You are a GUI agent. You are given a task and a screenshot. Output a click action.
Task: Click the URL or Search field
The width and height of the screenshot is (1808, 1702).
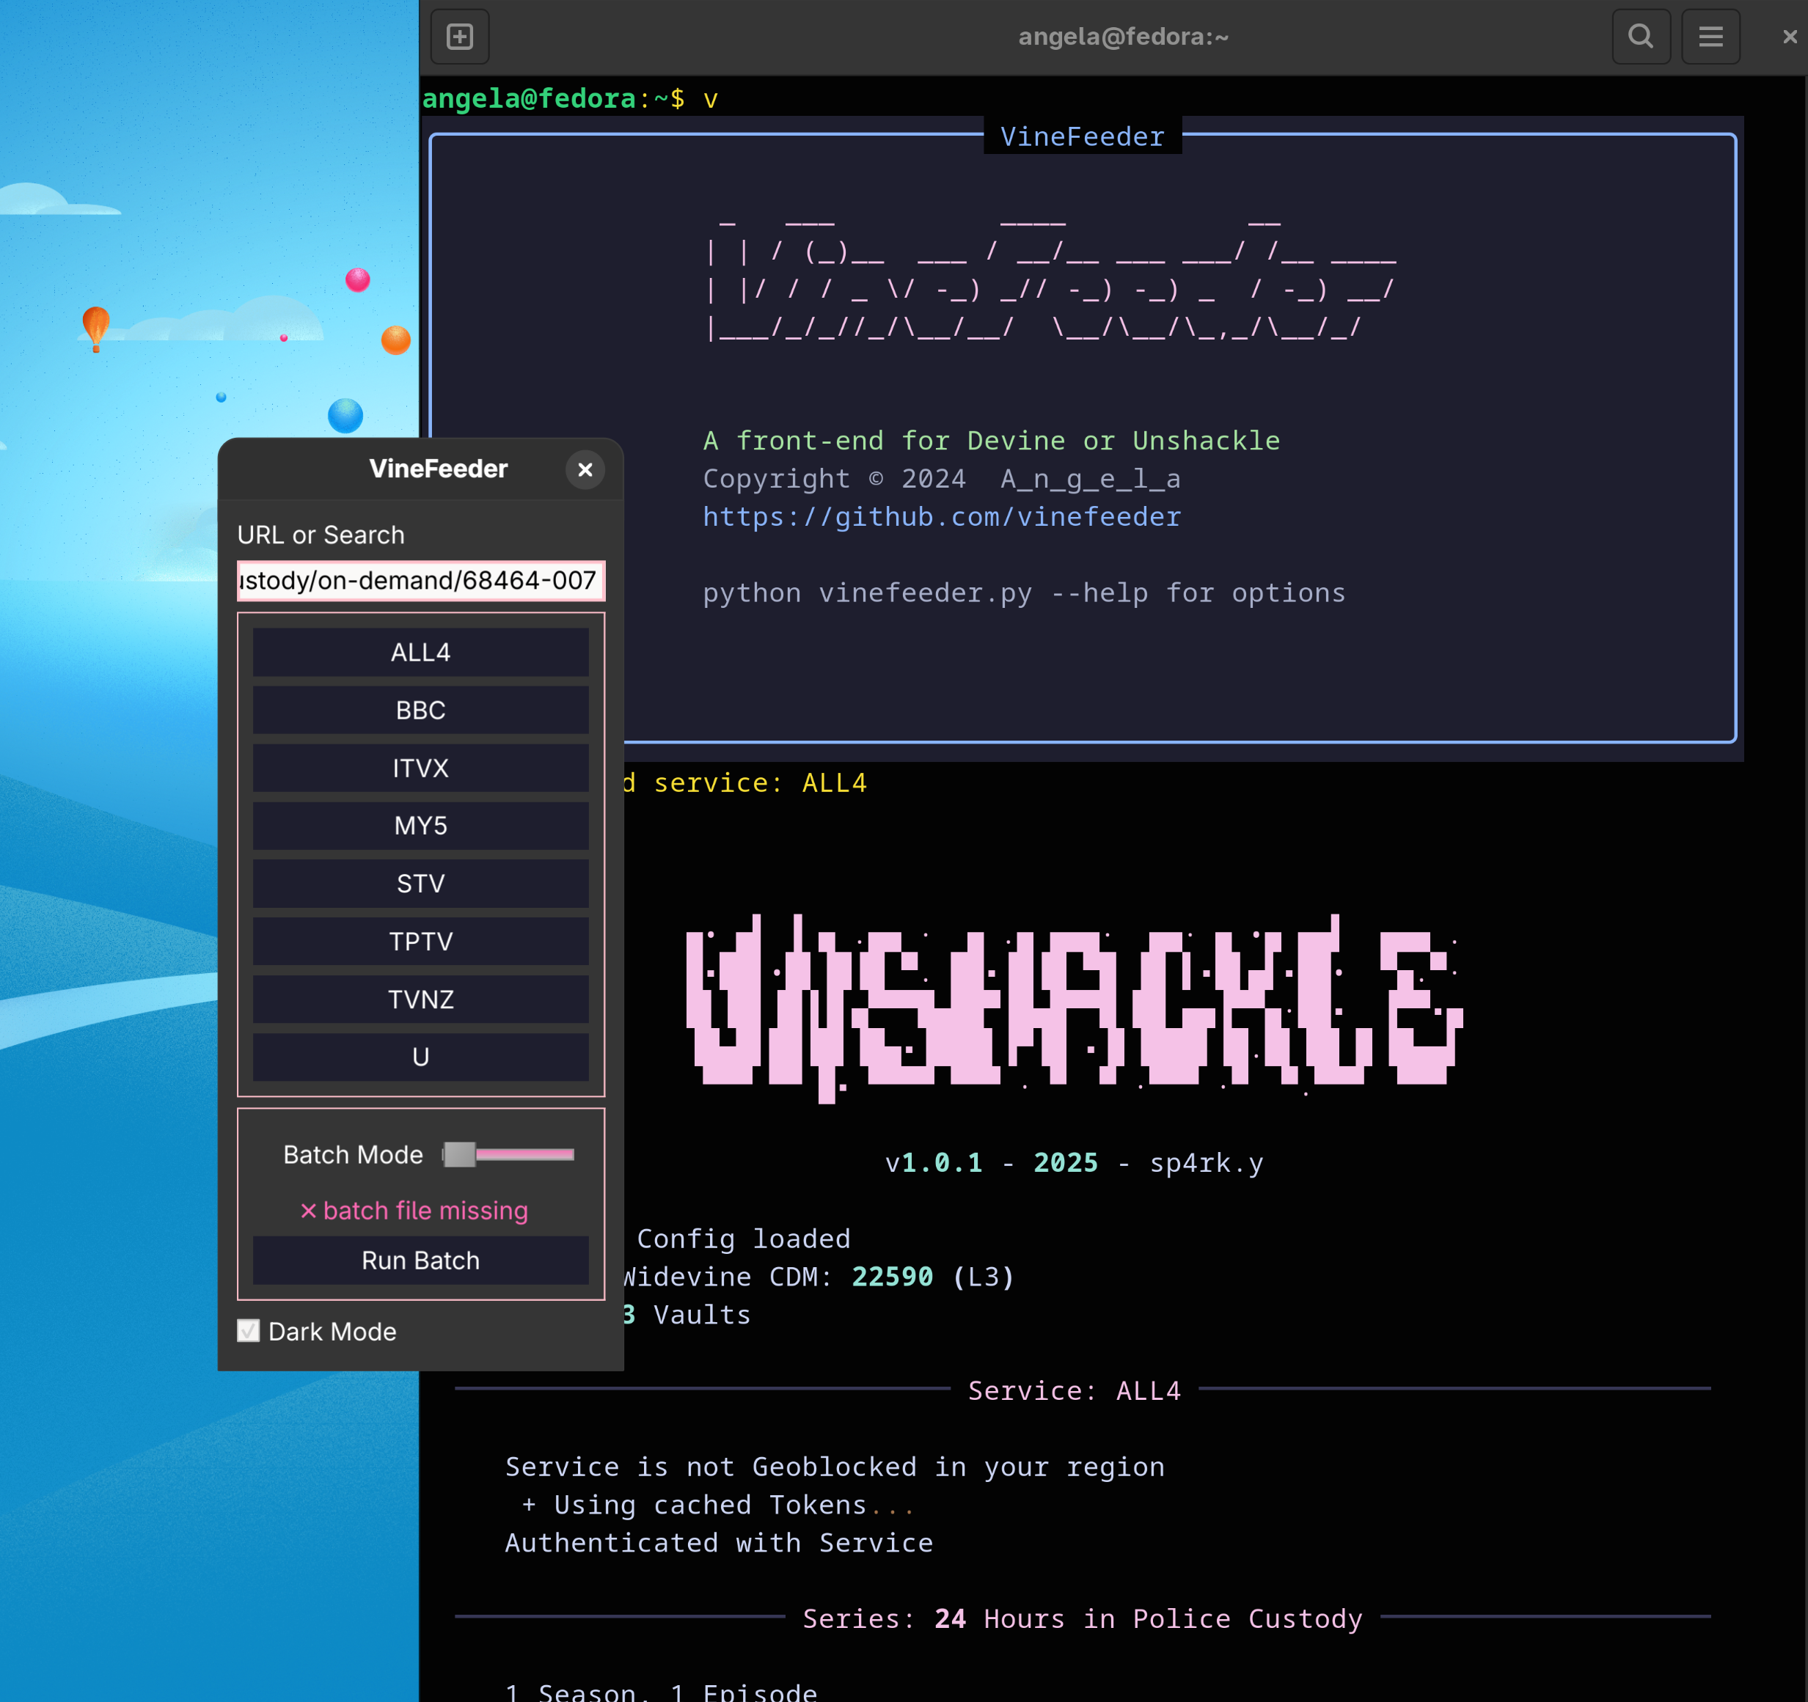point(420,580)
